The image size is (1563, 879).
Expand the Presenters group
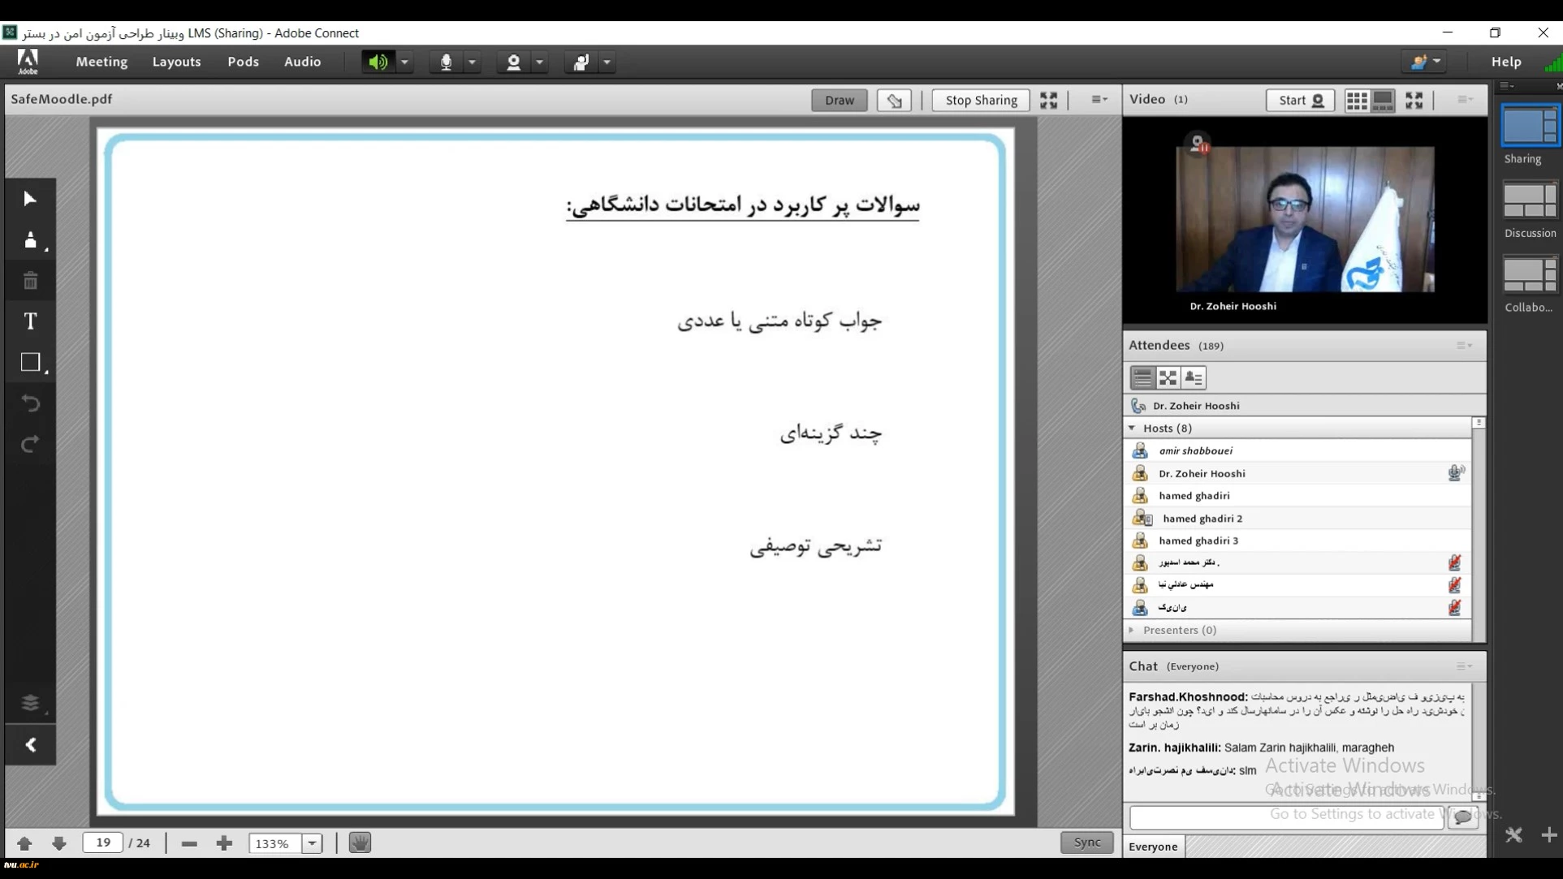click(x=1132, y=630)
